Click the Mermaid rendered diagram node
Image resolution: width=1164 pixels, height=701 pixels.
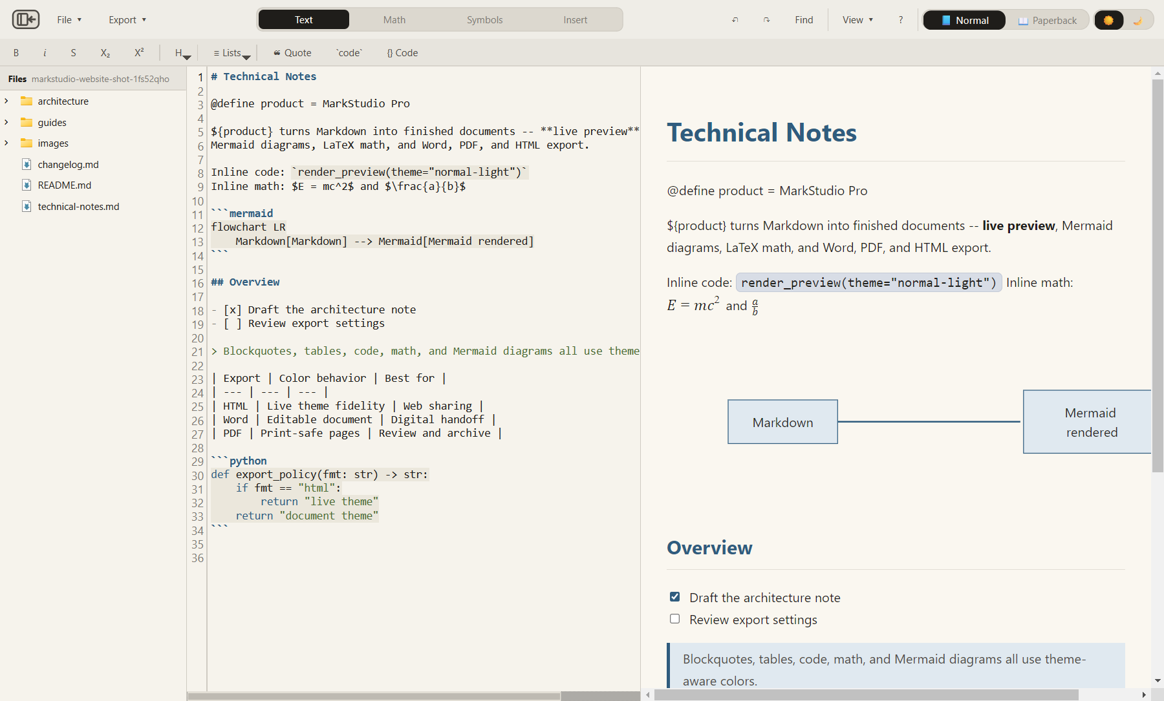click(x=1088, y=422)
